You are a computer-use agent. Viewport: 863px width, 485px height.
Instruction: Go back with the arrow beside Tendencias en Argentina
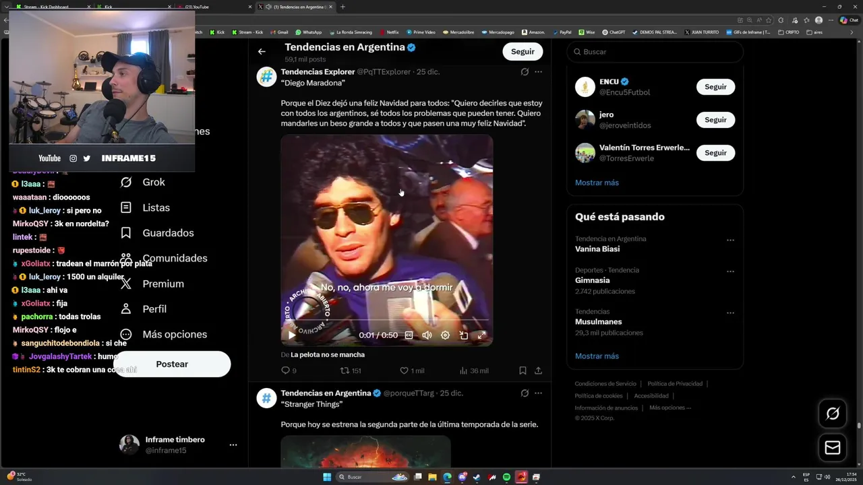262,51
